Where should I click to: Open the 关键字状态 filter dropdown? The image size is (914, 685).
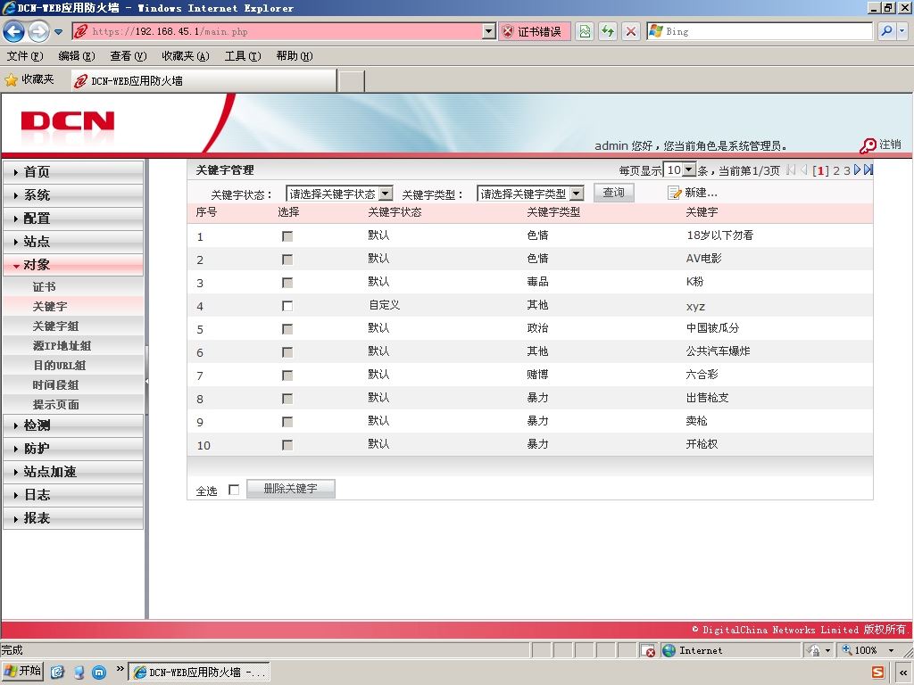339,194
